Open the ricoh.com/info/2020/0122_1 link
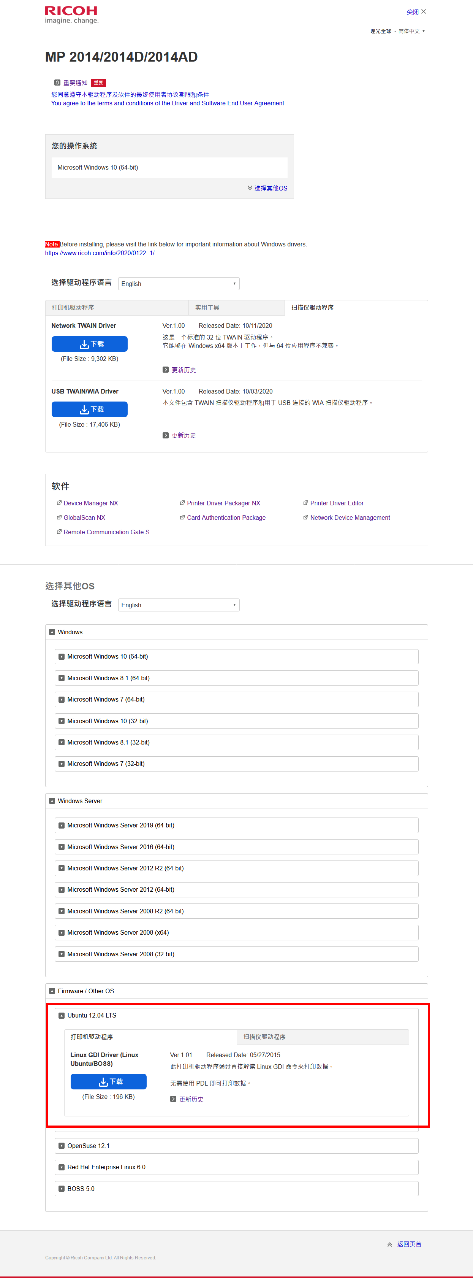Image resolution: width=473 pixels, height=1278 pixels. (100, 253)
